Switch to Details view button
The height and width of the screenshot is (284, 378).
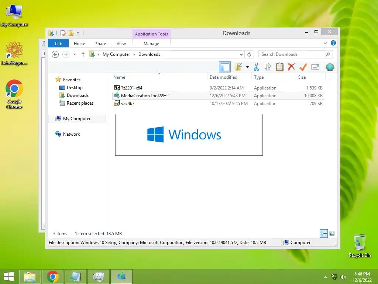click(x=323, y=233)
